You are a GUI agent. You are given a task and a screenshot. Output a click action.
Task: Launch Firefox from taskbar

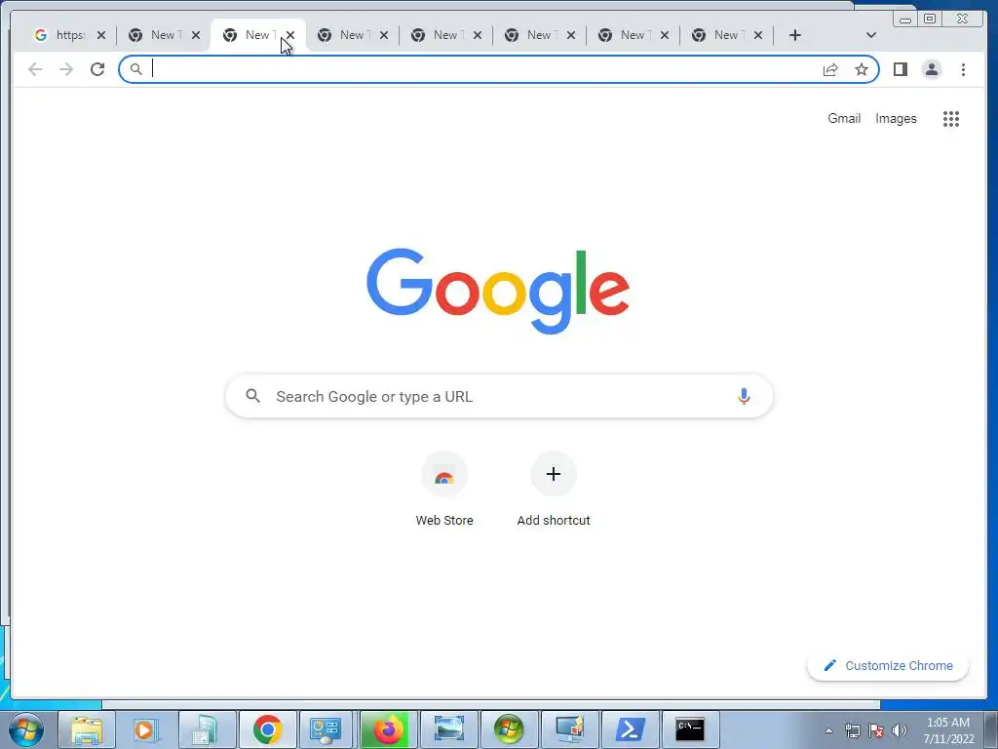388,729
